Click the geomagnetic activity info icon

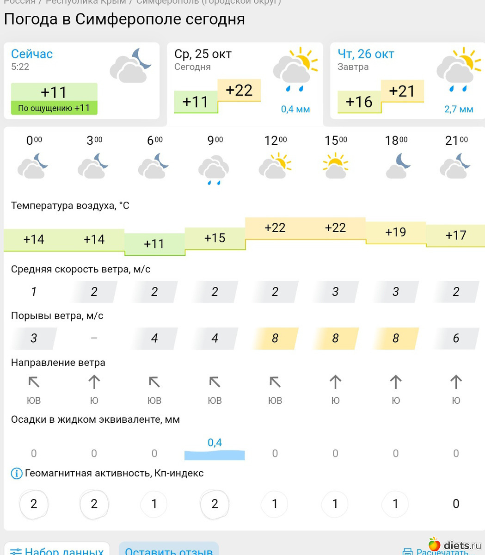click(x=17, y=474)
